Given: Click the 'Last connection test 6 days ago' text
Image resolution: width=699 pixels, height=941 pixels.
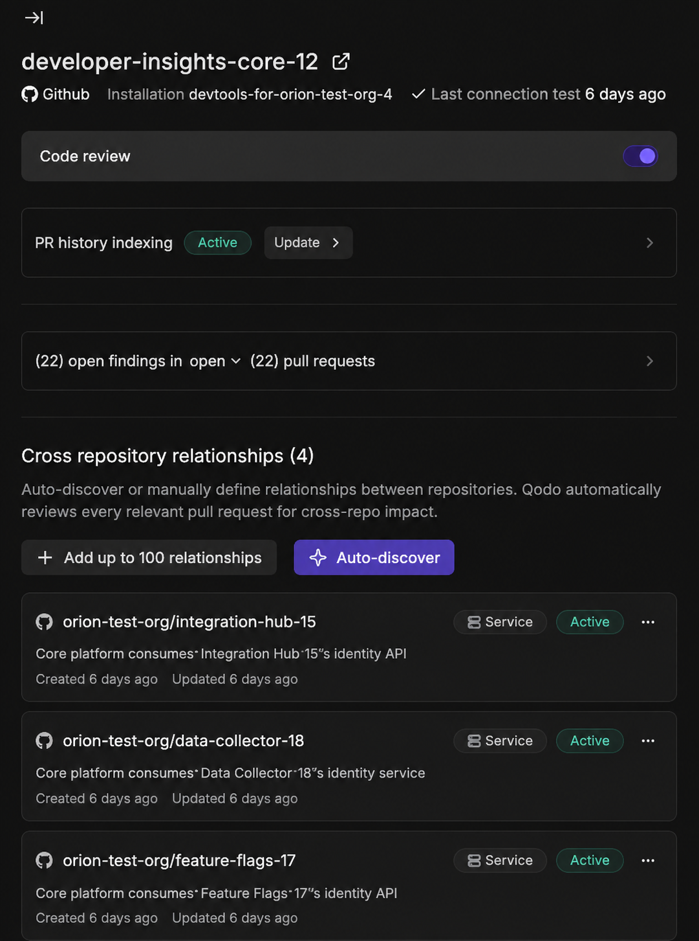Looking at the screenshot, I should 548,94.
